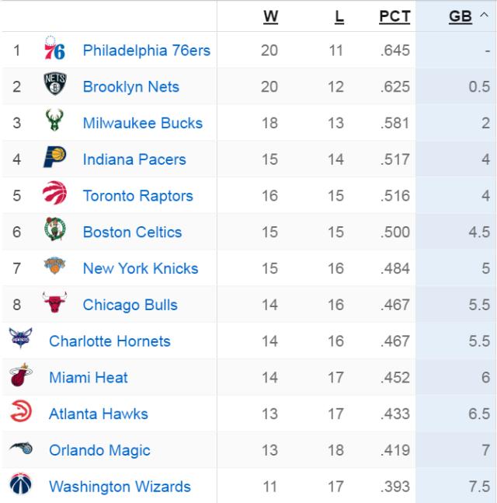Open the Orlando Magic team link

[99, 450]
